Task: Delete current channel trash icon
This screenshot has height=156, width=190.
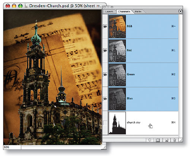Action: tap(174, 140)
